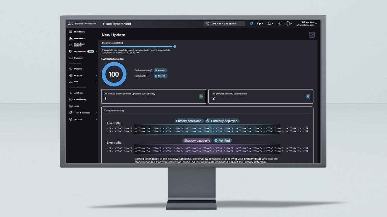Viewport: 387px width, 217px height.
Task: Click the search magnifier icon
Action: point(208,24)
